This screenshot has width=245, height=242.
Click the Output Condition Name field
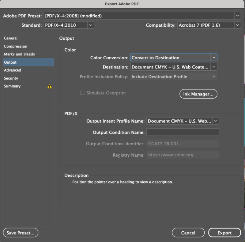[x=183, y=132]
